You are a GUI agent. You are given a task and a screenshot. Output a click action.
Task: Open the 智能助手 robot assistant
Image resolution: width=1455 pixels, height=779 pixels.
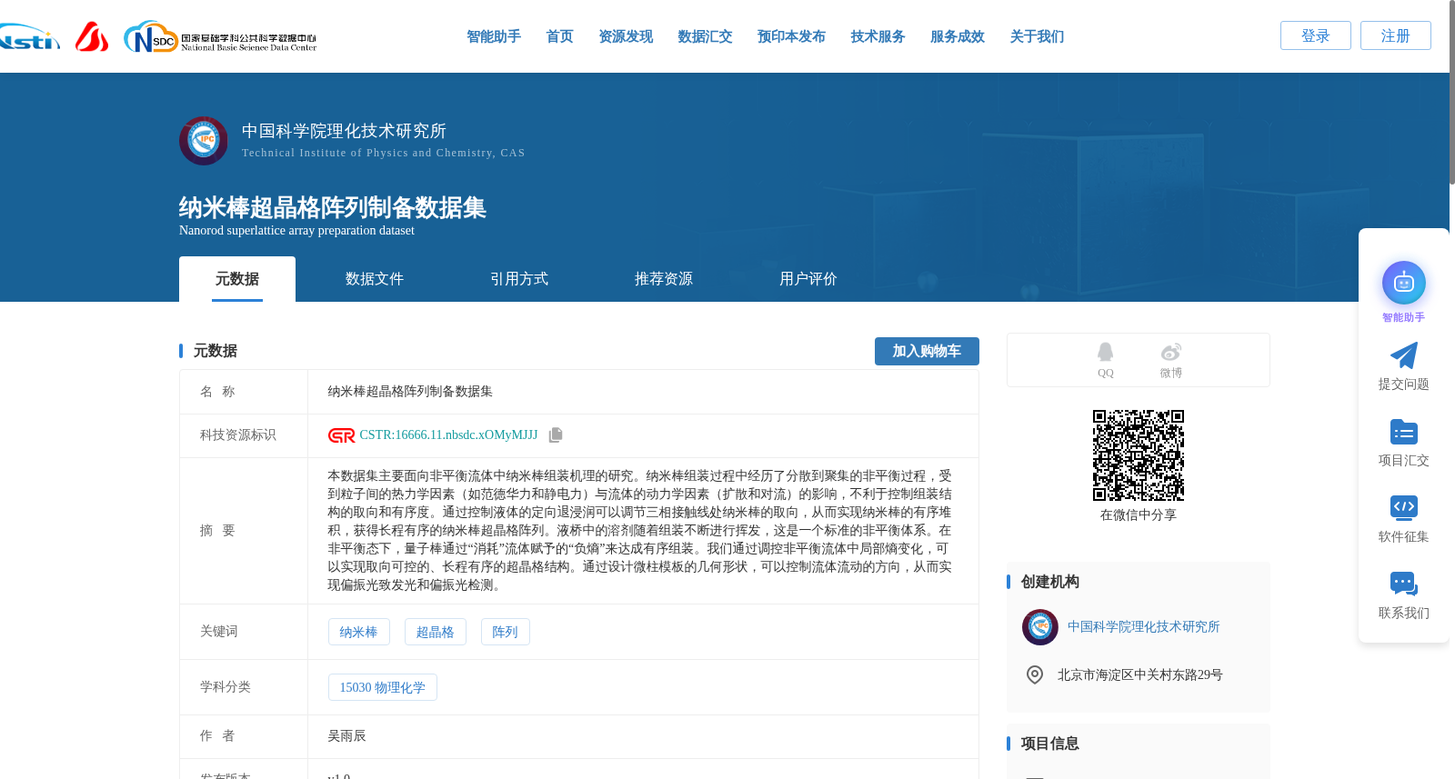1404,284
